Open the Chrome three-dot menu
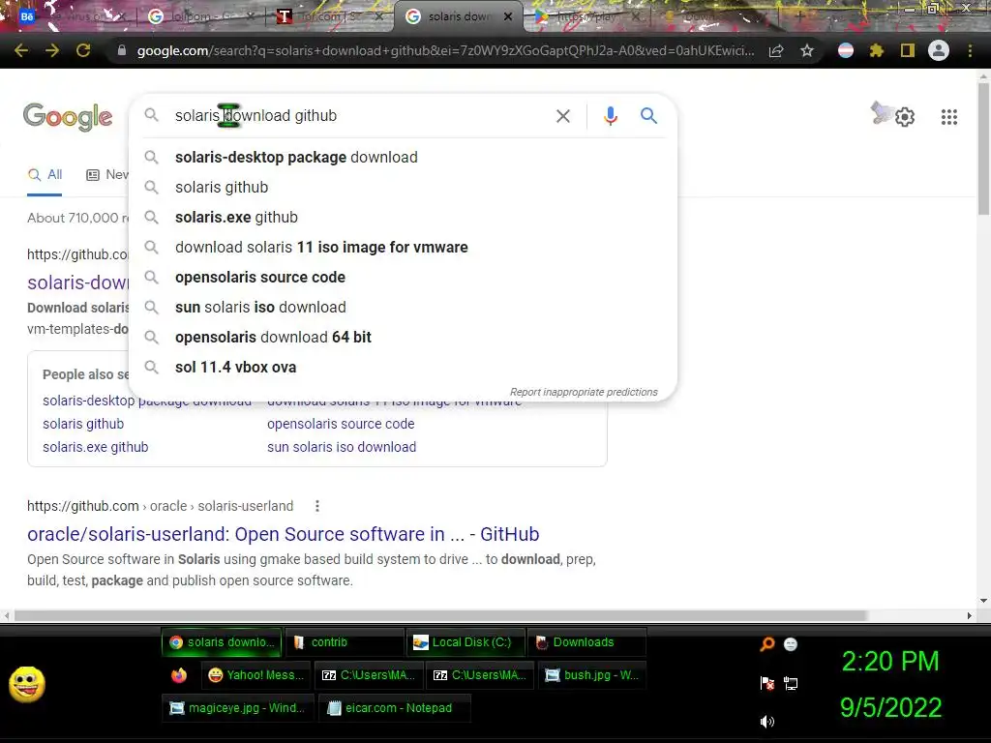This screenshot has height=743, width=991. tap(970, 50)
